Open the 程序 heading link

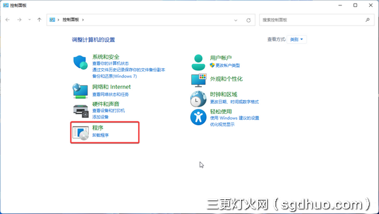coord(98,128)
